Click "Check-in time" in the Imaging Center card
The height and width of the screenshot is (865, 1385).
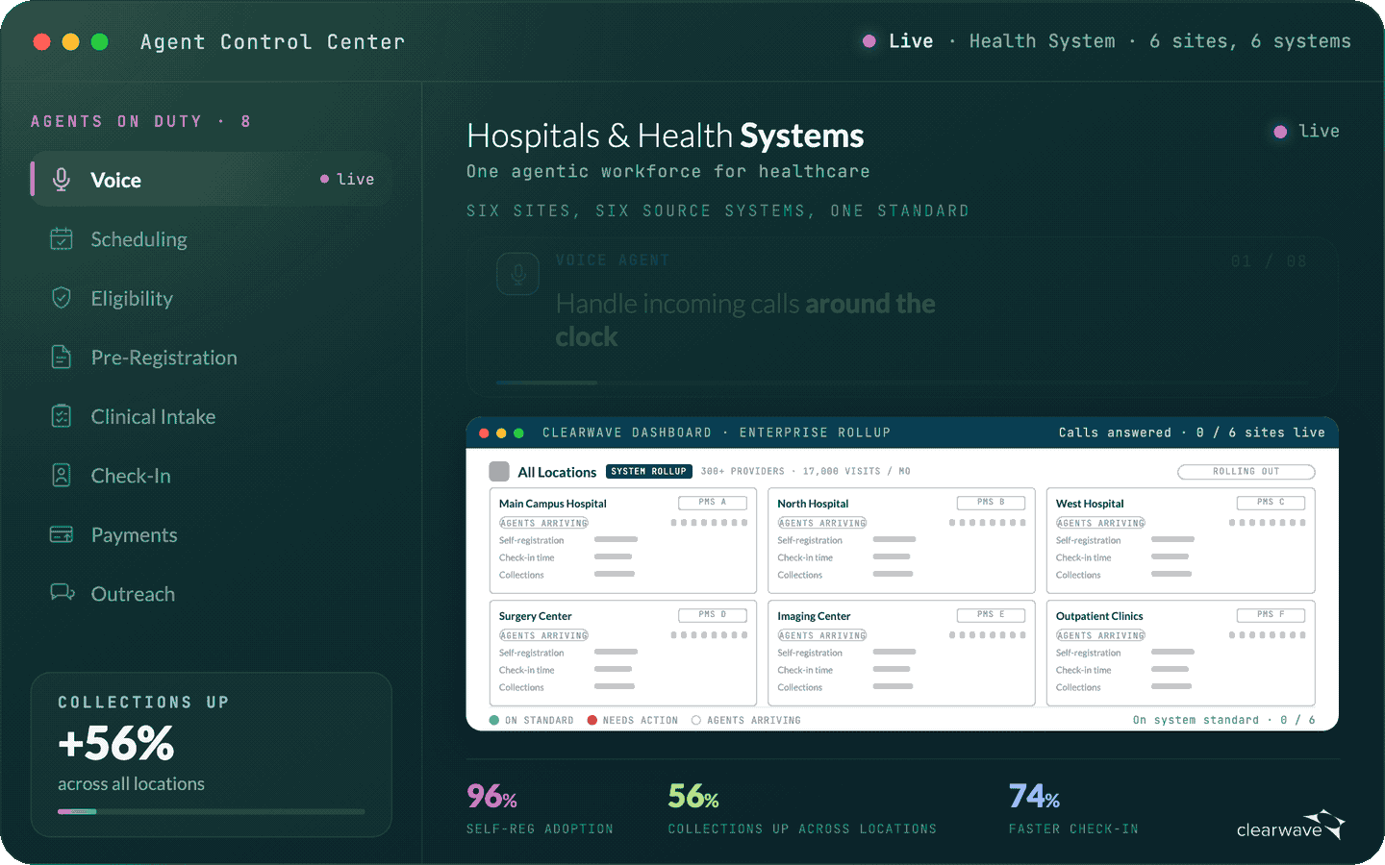(x=805, y=670)
